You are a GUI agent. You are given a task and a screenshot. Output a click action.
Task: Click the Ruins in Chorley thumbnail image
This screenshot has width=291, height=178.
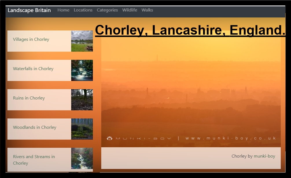click(82, 100)
